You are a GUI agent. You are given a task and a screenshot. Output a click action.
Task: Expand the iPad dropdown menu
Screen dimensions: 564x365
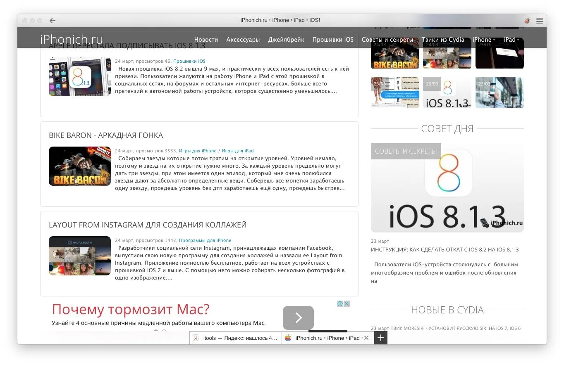coord(511,40)
